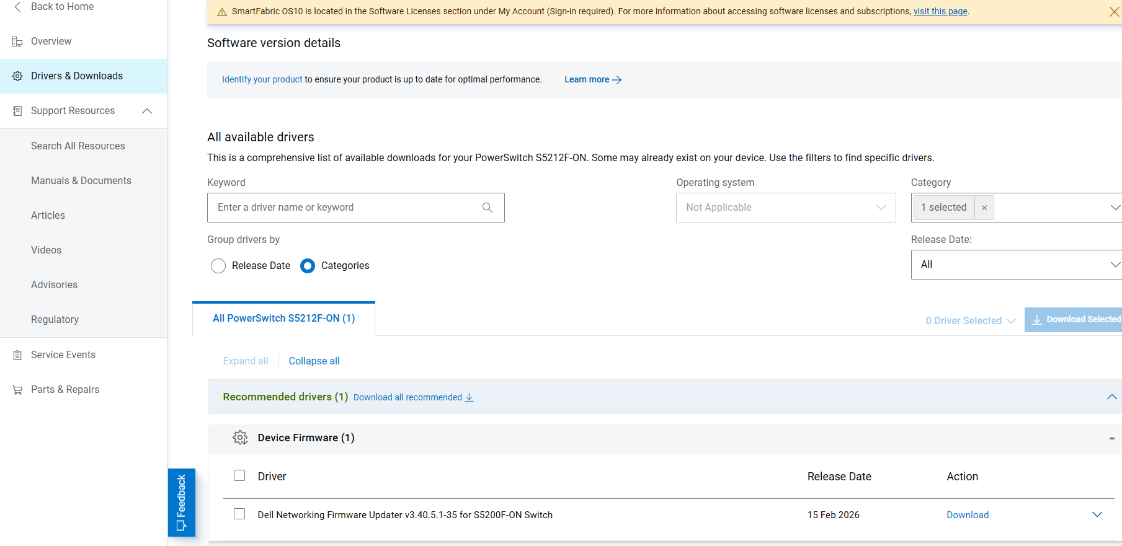Click the Back to Home arrow icon

[17, 7]
